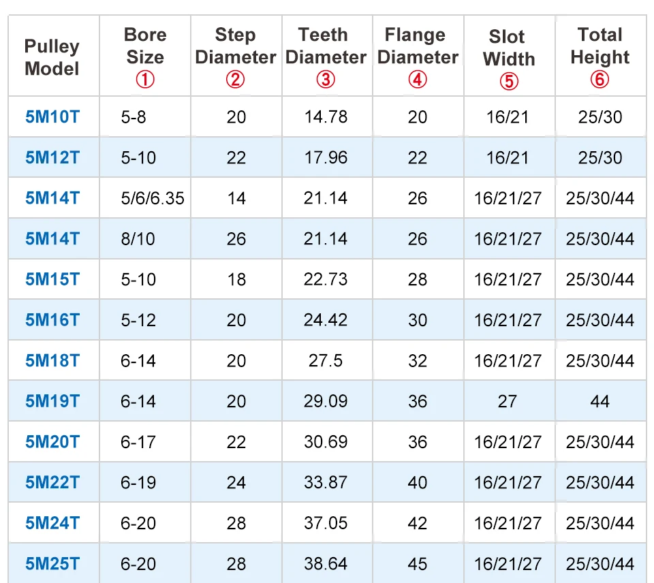Click the flange diameter value "42"
The width and height of the screenshot is (654, 583).
tap(418, 523)
